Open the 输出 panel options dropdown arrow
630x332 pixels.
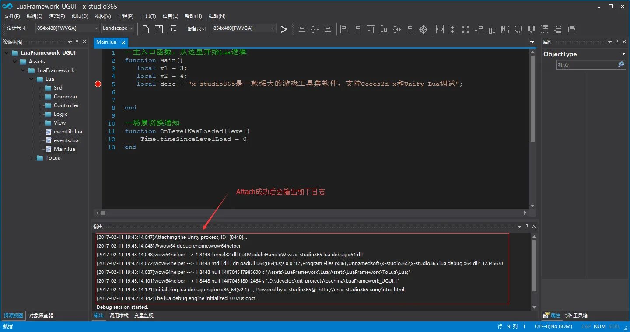(x=519, y=227)
